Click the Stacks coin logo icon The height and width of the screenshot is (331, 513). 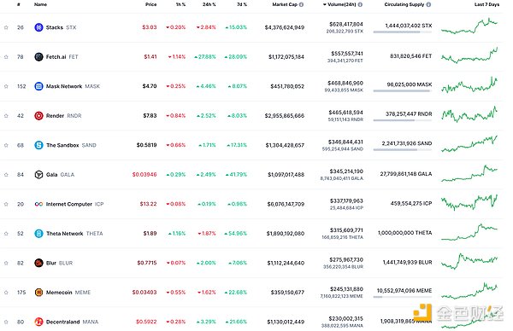(x=38, y=27)
